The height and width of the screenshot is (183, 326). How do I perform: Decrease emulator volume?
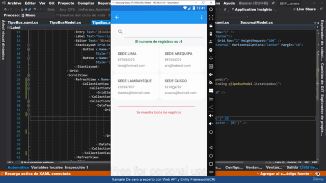[211, 124]
